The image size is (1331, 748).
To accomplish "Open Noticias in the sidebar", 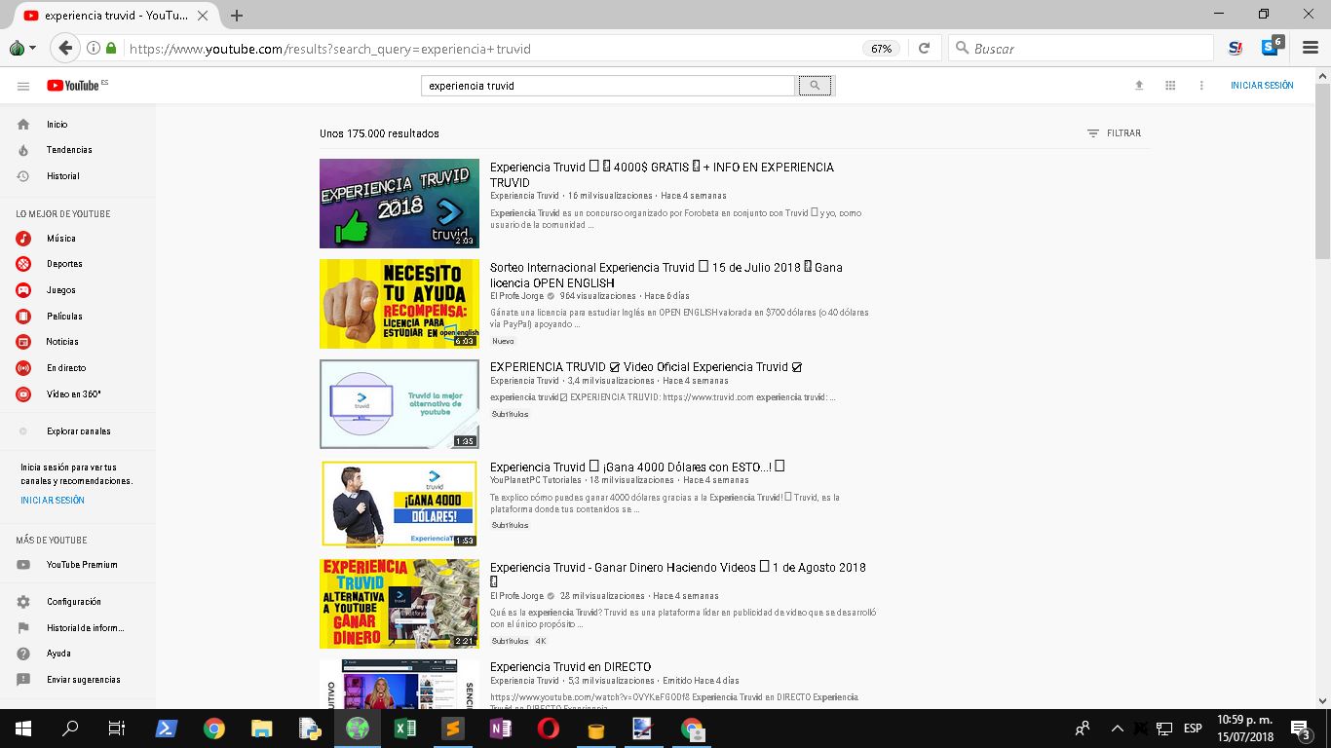I will click(x=62, y=342).
